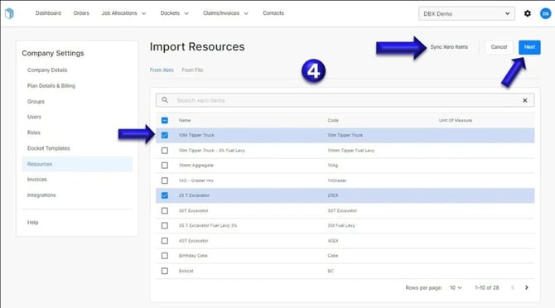Open Users settings

tap(34, 117)
